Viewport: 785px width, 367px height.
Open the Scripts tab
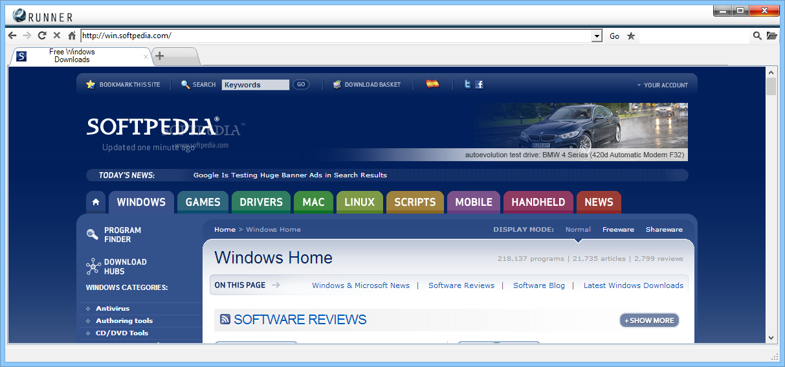(x=415, y=202)
